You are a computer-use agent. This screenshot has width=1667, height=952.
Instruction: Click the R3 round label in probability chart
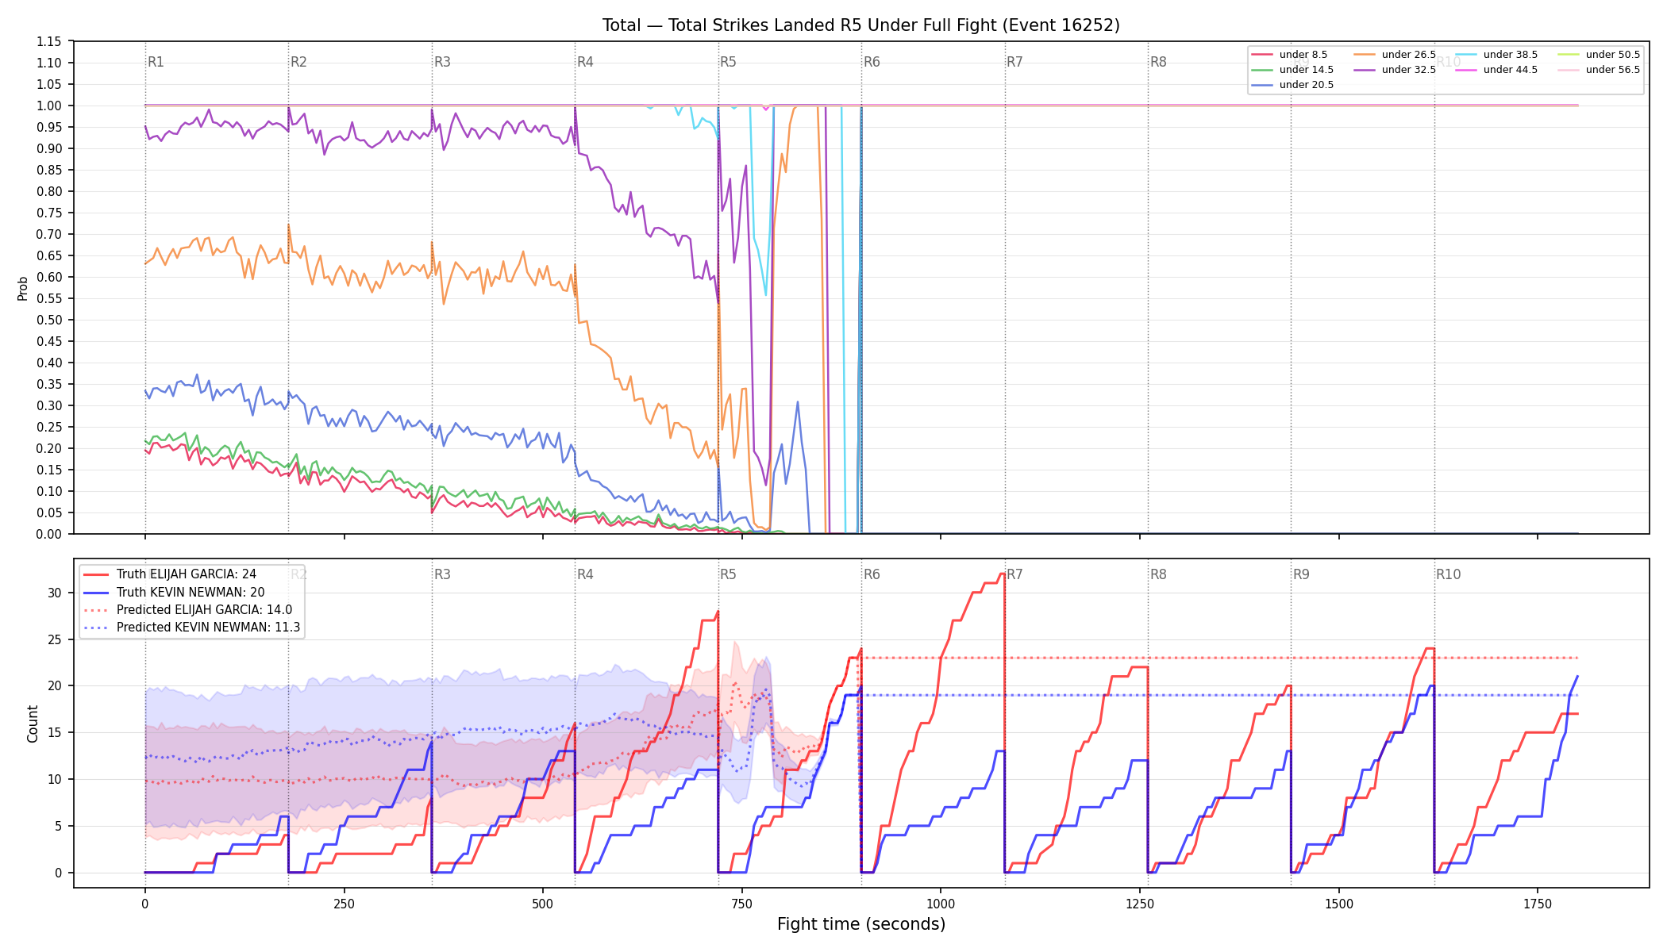tap(442, 62)
